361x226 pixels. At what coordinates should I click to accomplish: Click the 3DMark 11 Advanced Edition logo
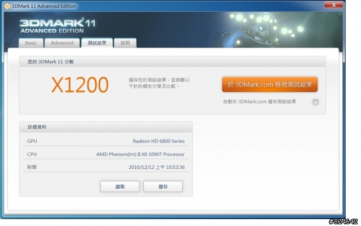coord(58,25)
